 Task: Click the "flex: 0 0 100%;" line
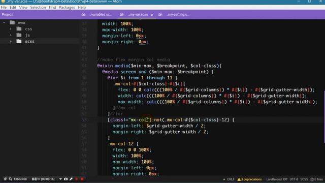132,149
